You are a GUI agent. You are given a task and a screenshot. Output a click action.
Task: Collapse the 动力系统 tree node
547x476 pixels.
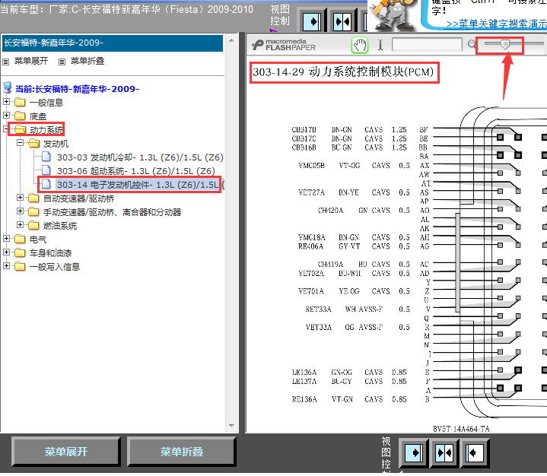(x=5, y=129)
